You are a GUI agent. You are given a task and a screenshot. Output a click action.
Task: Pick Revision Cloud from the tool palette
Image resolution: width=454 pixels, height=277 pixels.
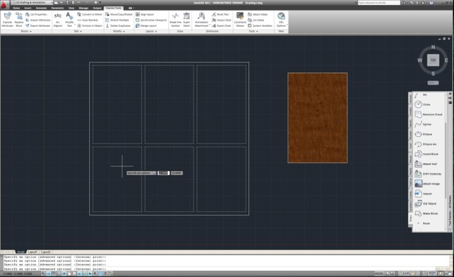pyautogui.click(x=428, y=115)
